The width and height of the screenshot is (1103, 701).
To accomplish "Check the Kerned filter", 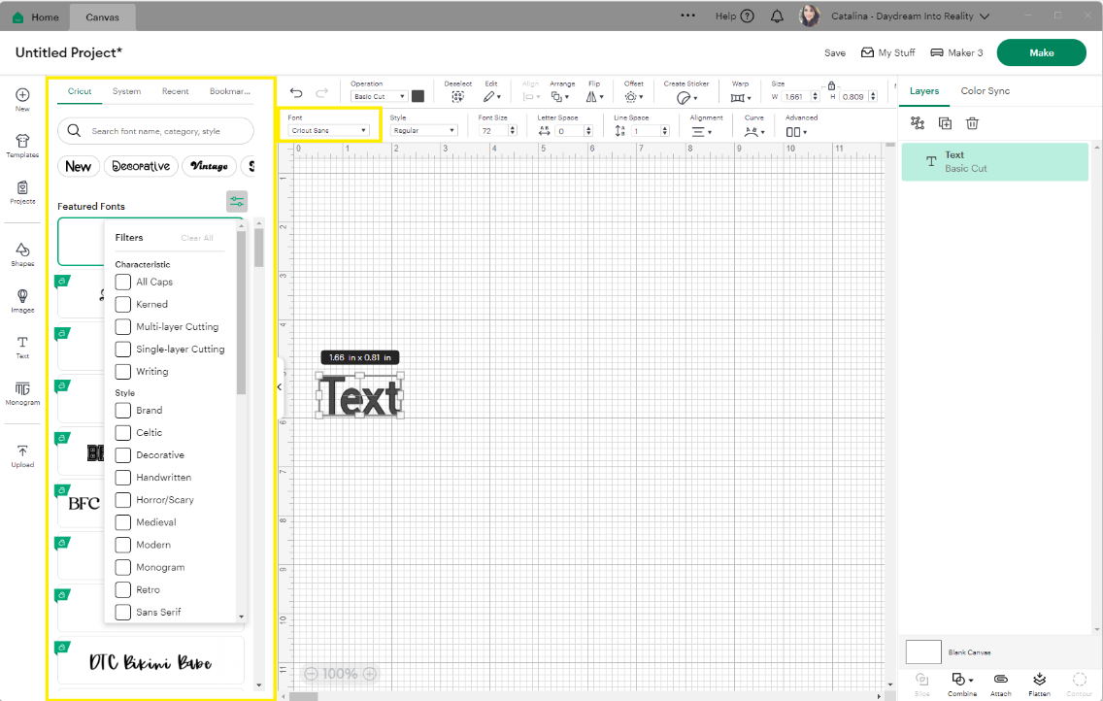I will pos(123,305).
